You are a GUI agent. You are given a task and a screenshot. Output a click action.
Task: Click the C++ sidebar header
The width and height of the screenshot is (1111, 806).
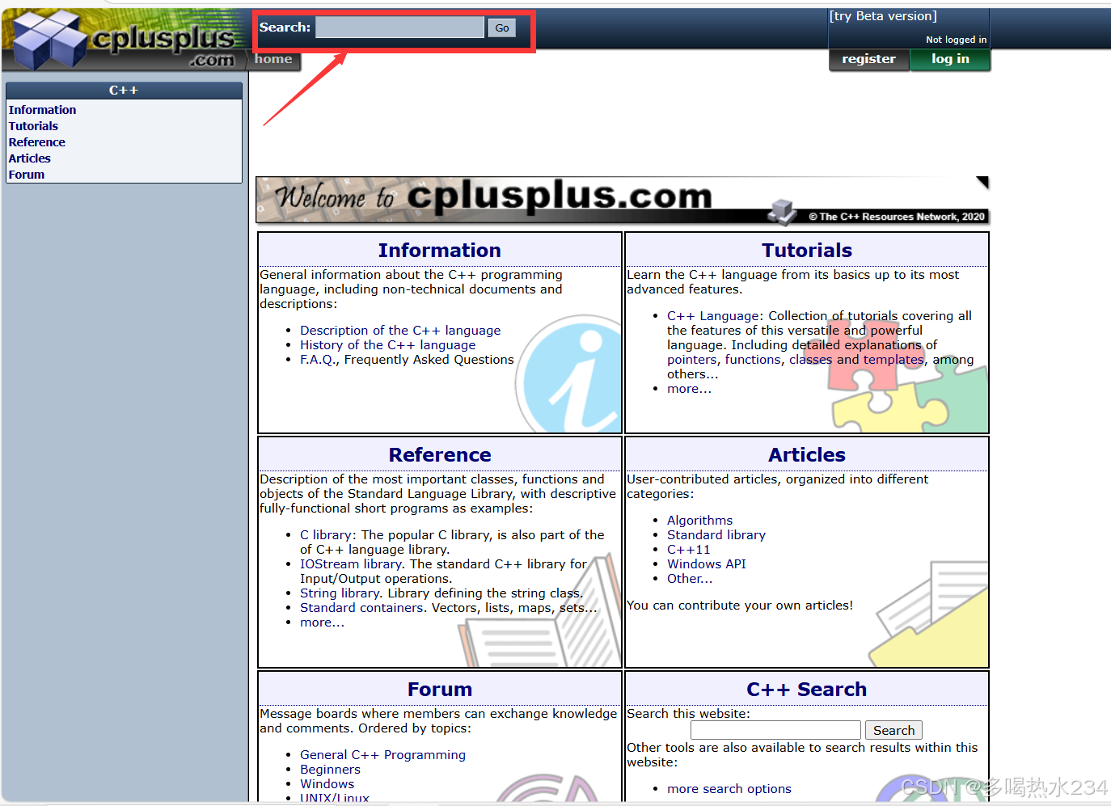pyautogui.click(x=124, y=91)
